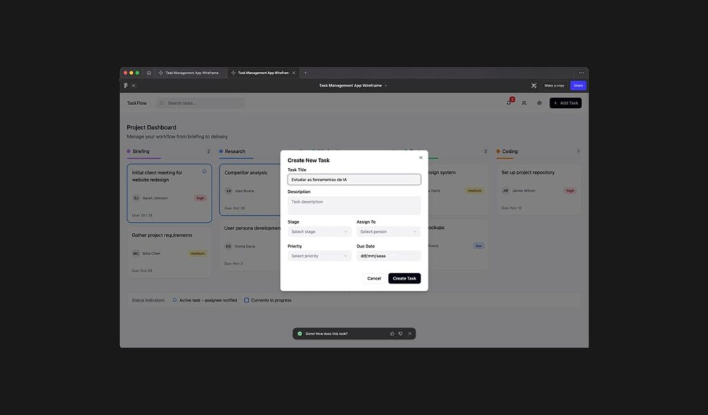This screenshot has height=415, width=708.
Task: Dismiss the 'Done! How does this look?' toast
Action: pyautogui.click(x=410, y=333)
